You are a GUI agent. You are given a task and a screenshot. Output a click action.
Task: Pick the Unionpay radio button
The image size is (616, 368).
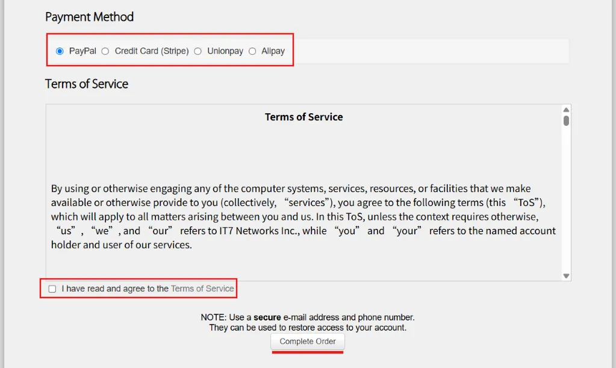tap(198, 51)
